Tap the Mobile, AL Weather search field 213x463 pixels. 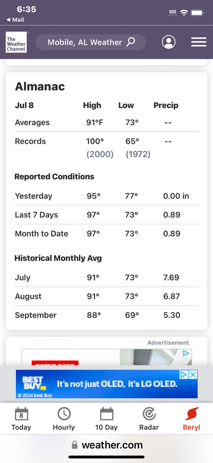pyautogui.click(x=91, y=42)
